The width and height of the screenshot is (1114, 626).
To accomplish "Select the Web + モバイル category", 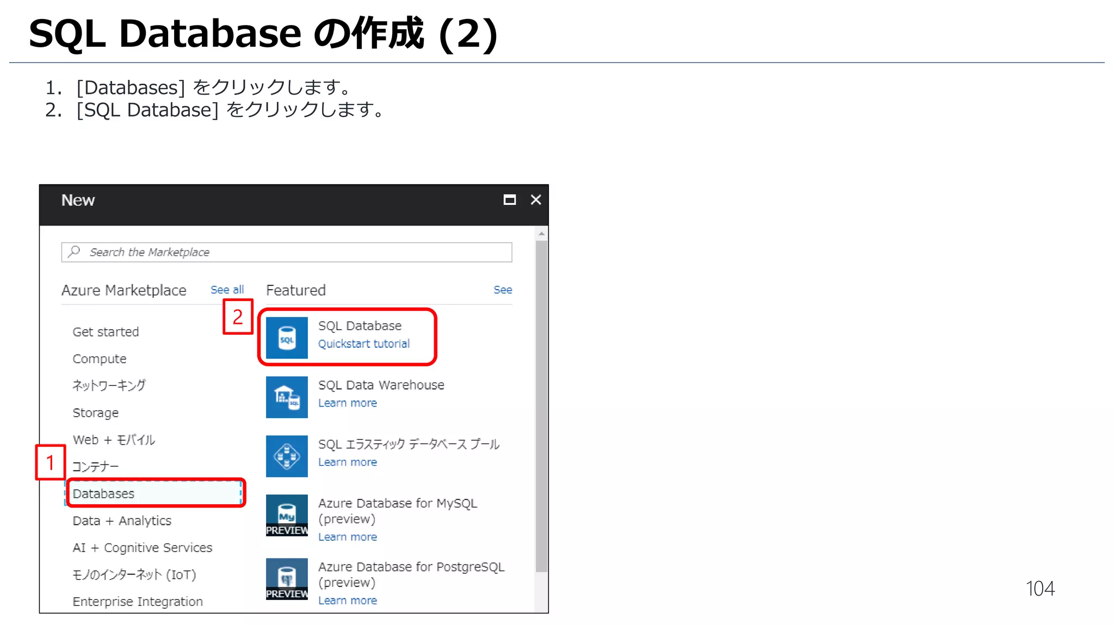I will tap(114, 440).
